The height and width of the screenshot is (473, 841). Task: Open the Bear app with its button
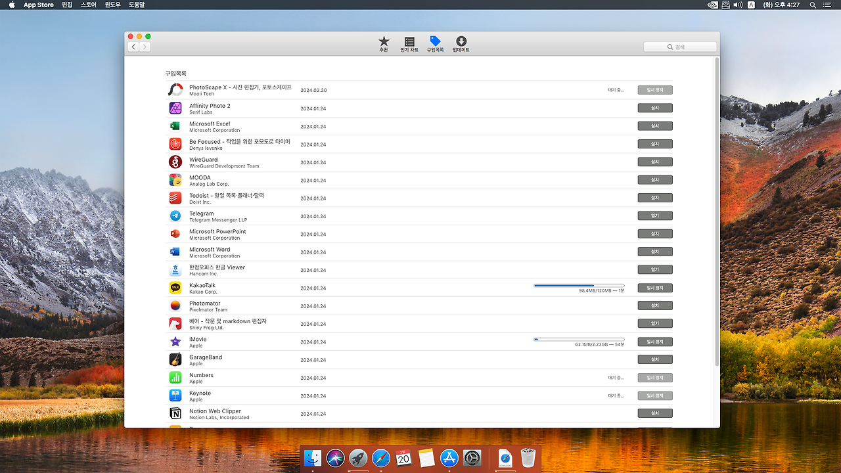tap(655, 323)
